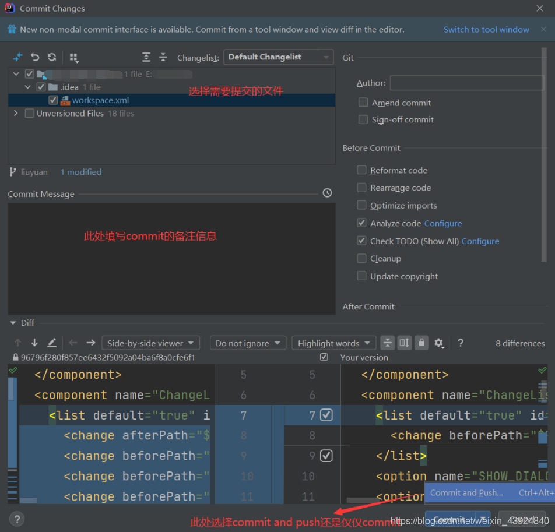
Task: Open the Side-by-side viewer dropdown
Action: click(x=150, y=343)
